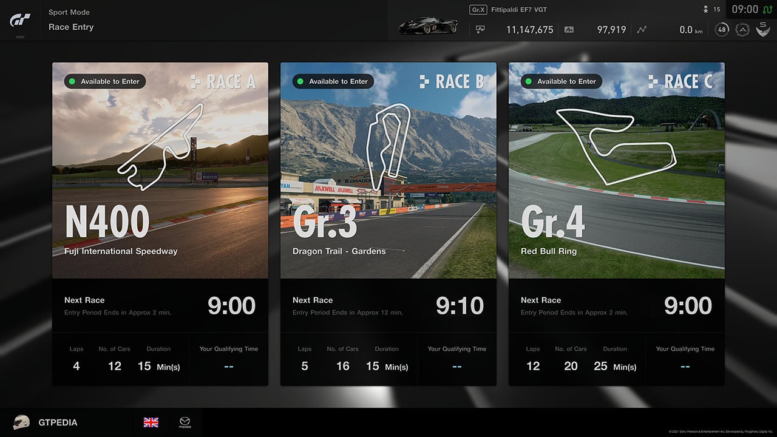Click the 9:00 next race time on Race A
This screenshot has height=437, width=777.
click(x=231, y=306)
